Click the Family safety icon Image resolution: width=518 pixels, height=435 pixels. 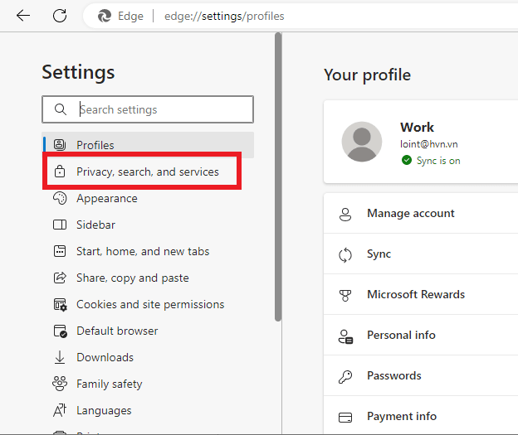(60, 384)
